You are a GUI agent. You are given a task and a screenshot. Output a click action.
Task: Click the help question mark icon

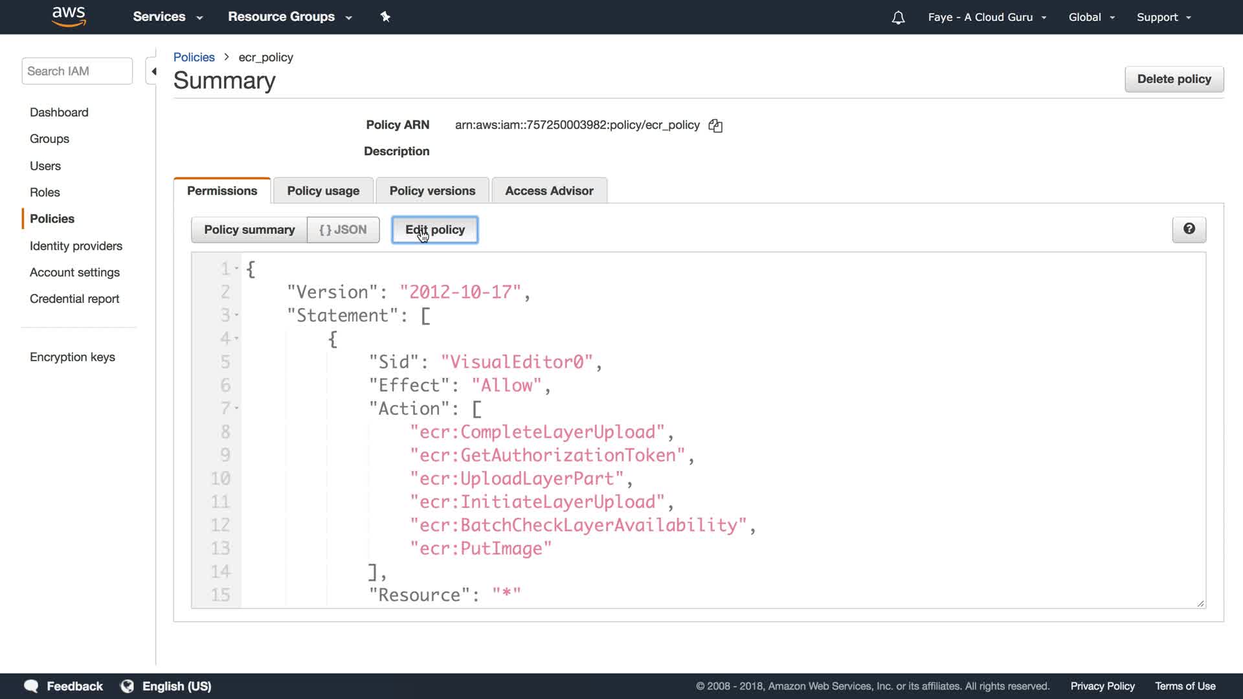(x=1189, y=229)
